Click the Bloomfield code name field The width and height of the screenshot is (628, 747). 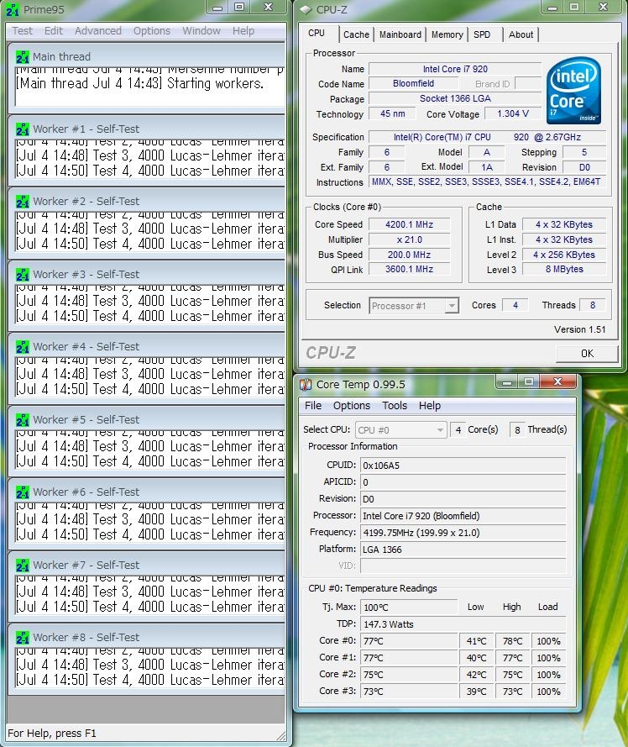click(x=413, y=84)
